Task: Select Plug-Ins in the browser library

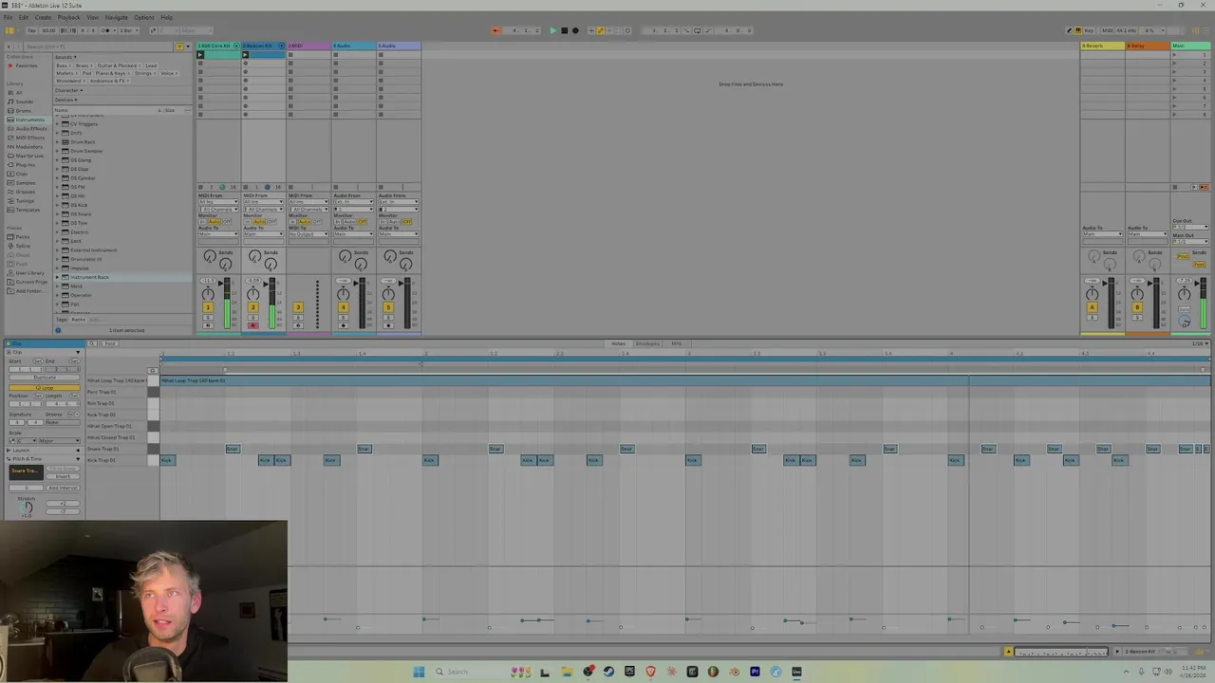Action: point(26,165)
